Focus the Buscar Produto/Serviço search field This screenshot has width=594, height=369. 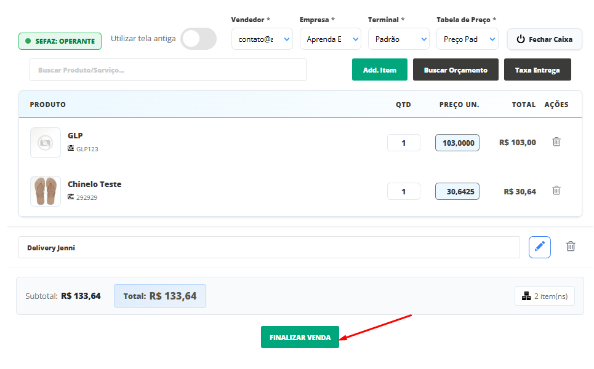(x=167, y=70)
